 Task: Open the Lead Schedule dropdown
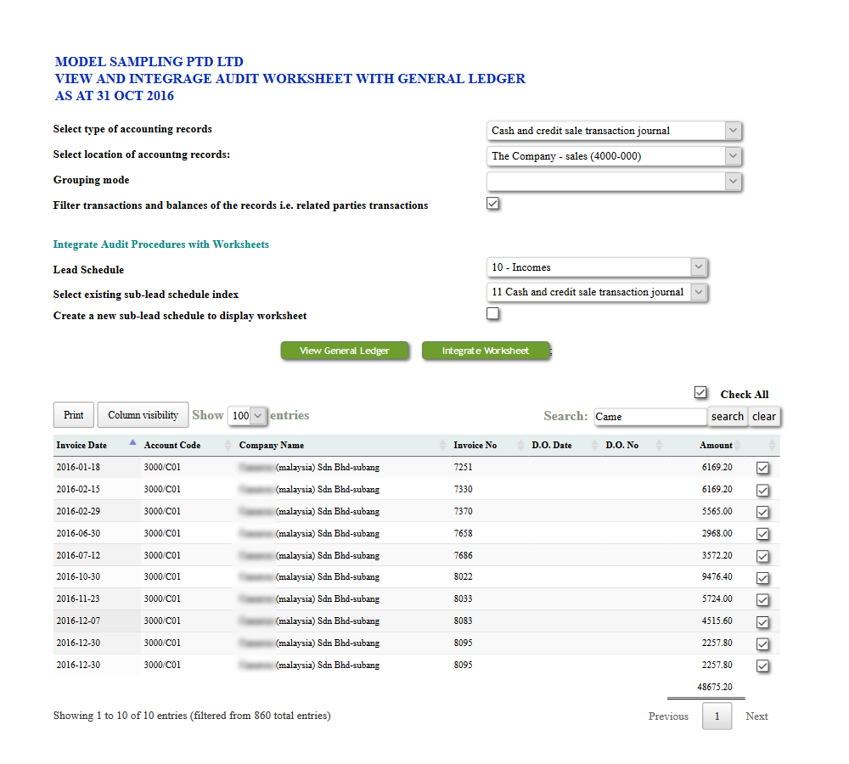598,267
